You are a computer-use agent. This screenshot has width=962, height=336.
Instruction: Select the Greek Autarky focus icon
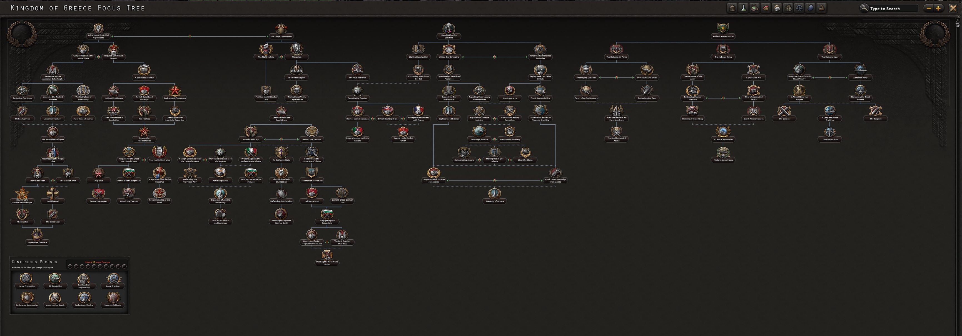(510, 90)
